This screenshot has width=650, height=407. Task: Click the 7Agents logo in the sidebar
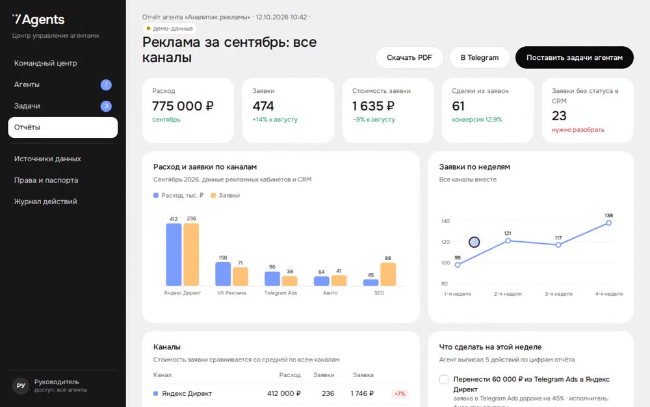[x=38, y=20]
